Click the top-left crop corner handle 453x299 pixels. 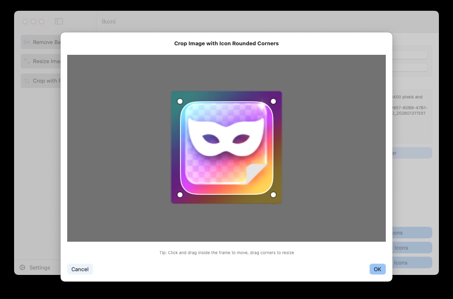tap(180, 101)
